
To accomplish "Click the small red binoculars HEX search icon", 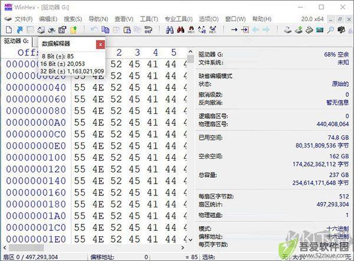I will point(191,30).
